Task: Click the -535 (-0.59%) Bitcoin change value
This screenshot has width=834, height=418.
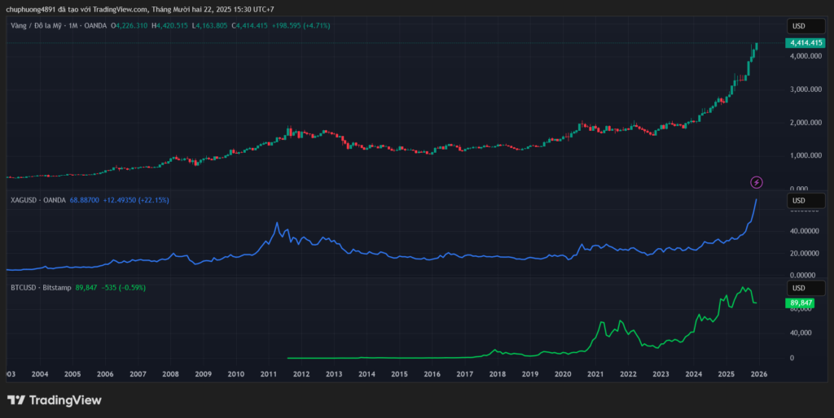Action: tap(124, 288)
